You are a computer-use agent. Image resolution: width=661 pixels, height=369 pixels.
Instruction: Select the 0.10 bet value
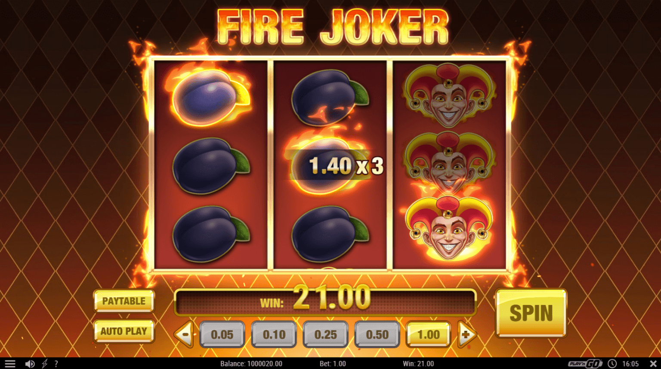click(274, 334)
